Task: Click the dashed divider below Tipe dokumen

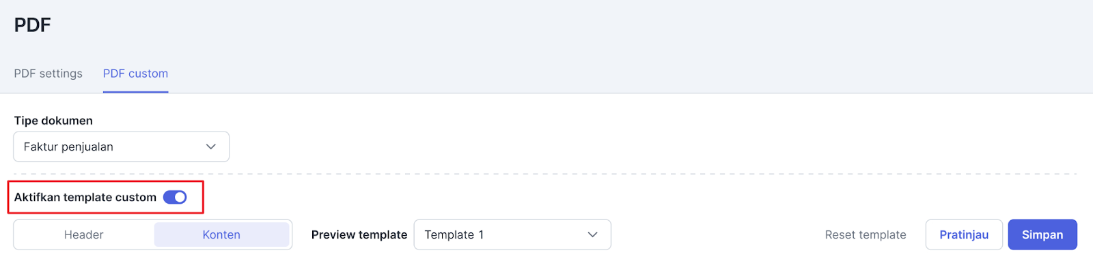Action: [x=545, y=174]
